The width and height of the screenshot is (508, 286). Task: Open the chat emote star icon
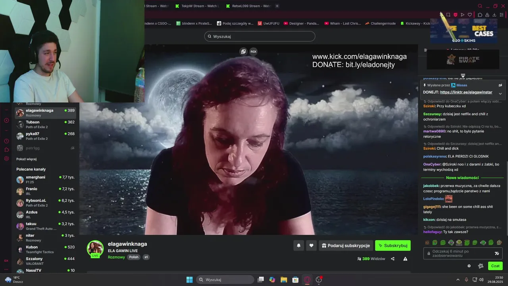click(481, 266)
